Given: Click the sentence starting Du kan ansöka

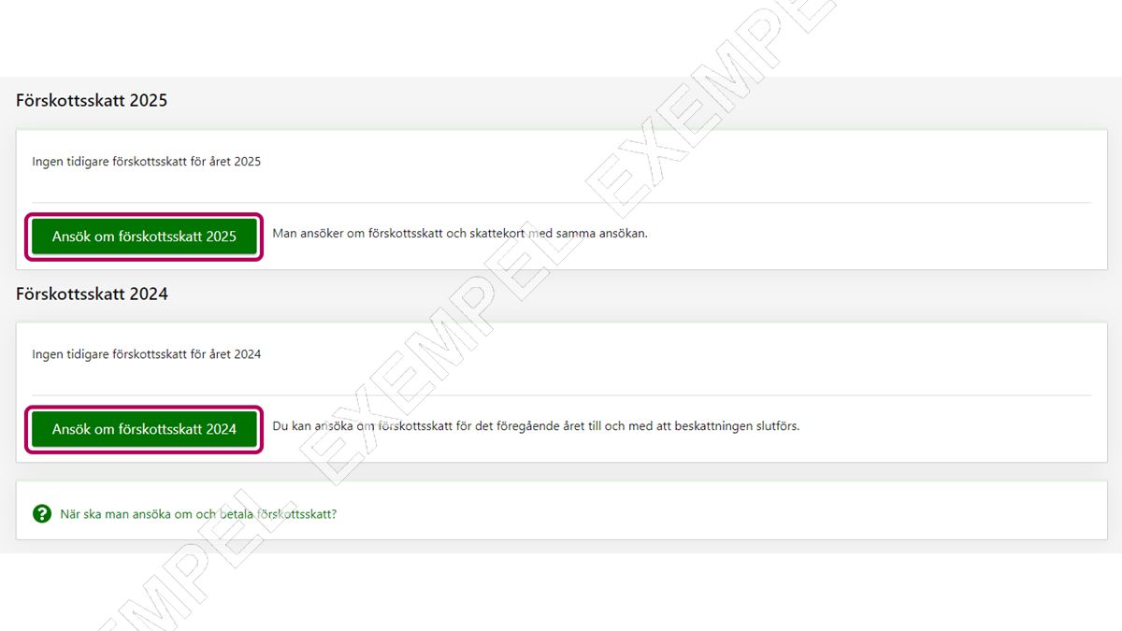Looking at the screenshot, I should coord(536,425).
